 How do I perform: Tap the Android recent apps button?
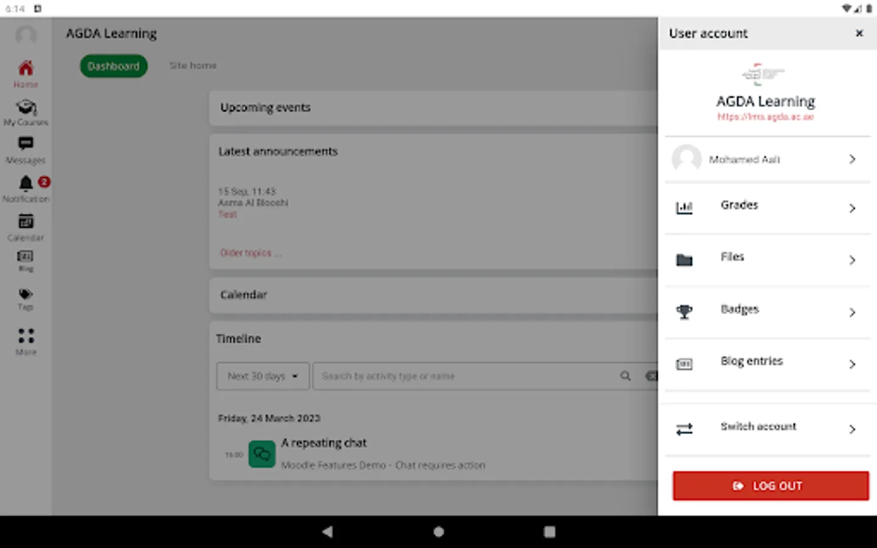point(549,532)
